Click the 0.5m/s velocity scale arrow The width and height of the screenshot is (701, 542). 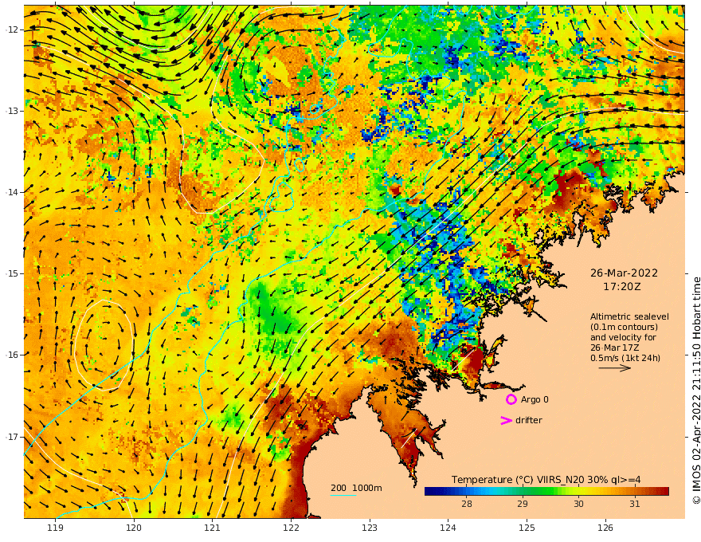tap(614, 368)
